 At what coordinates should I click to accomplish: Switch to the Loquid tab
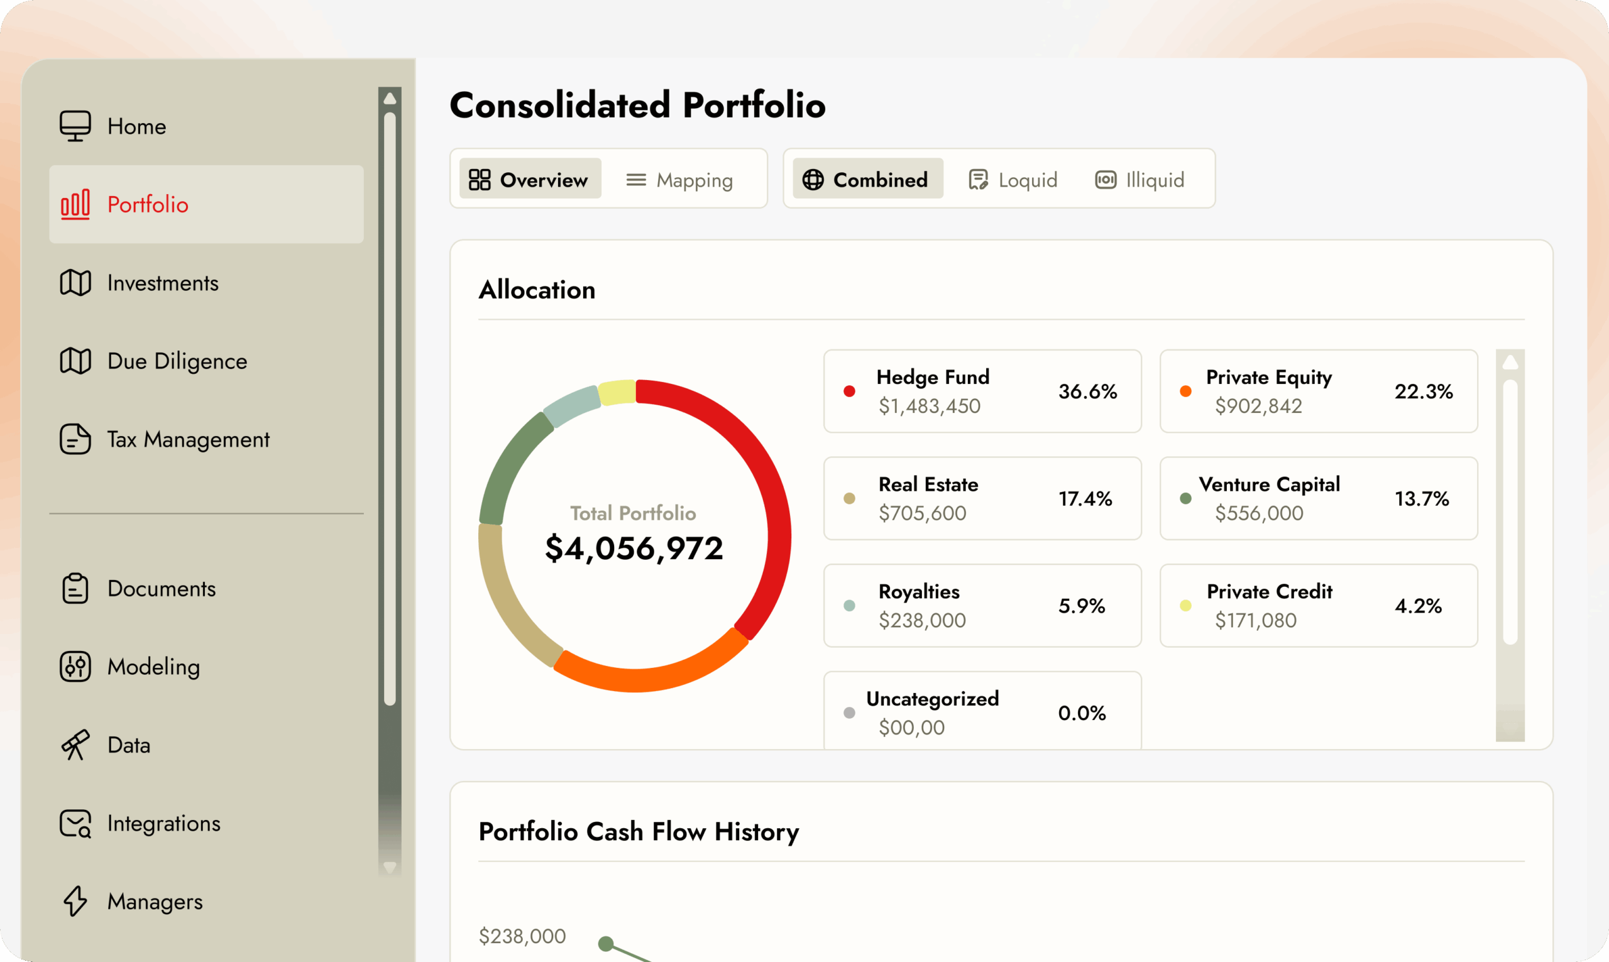click(x=1013, y=179)
